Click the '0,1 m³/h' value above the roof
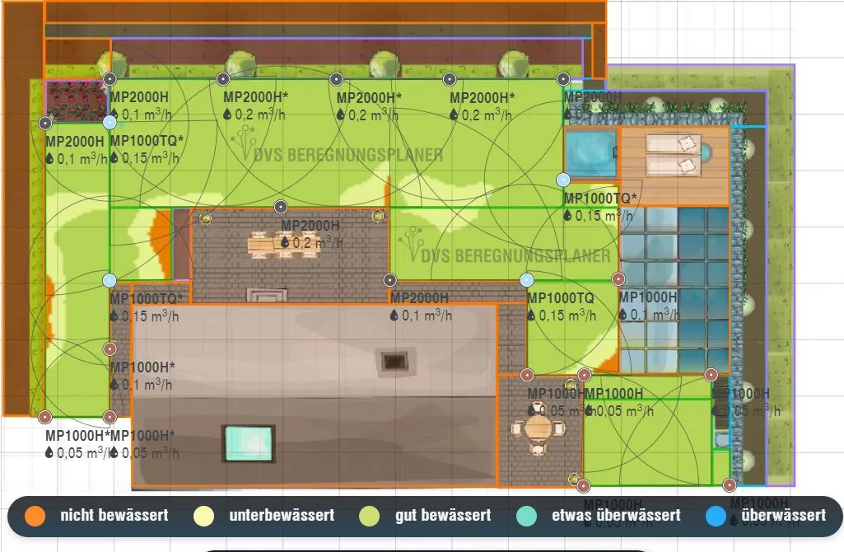The image size is (844, 552). (x=427, y=316)
